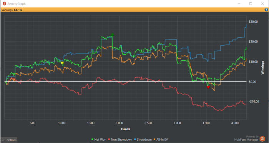The image size is (269, 143).
Task: Click the 1 000 hands axis label
Action: [61, 123]
